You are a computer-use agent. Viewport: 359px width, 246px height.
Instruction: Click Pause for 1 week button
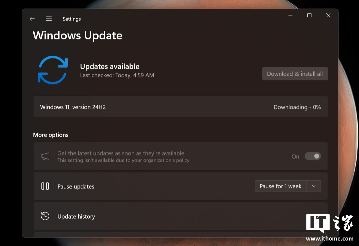tap(281, 186)
